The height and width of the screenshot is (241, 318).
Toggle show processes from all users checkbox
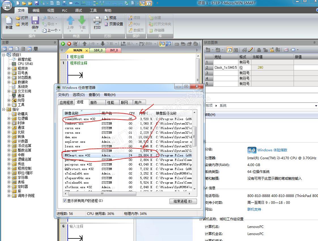(x=65, y=201)
